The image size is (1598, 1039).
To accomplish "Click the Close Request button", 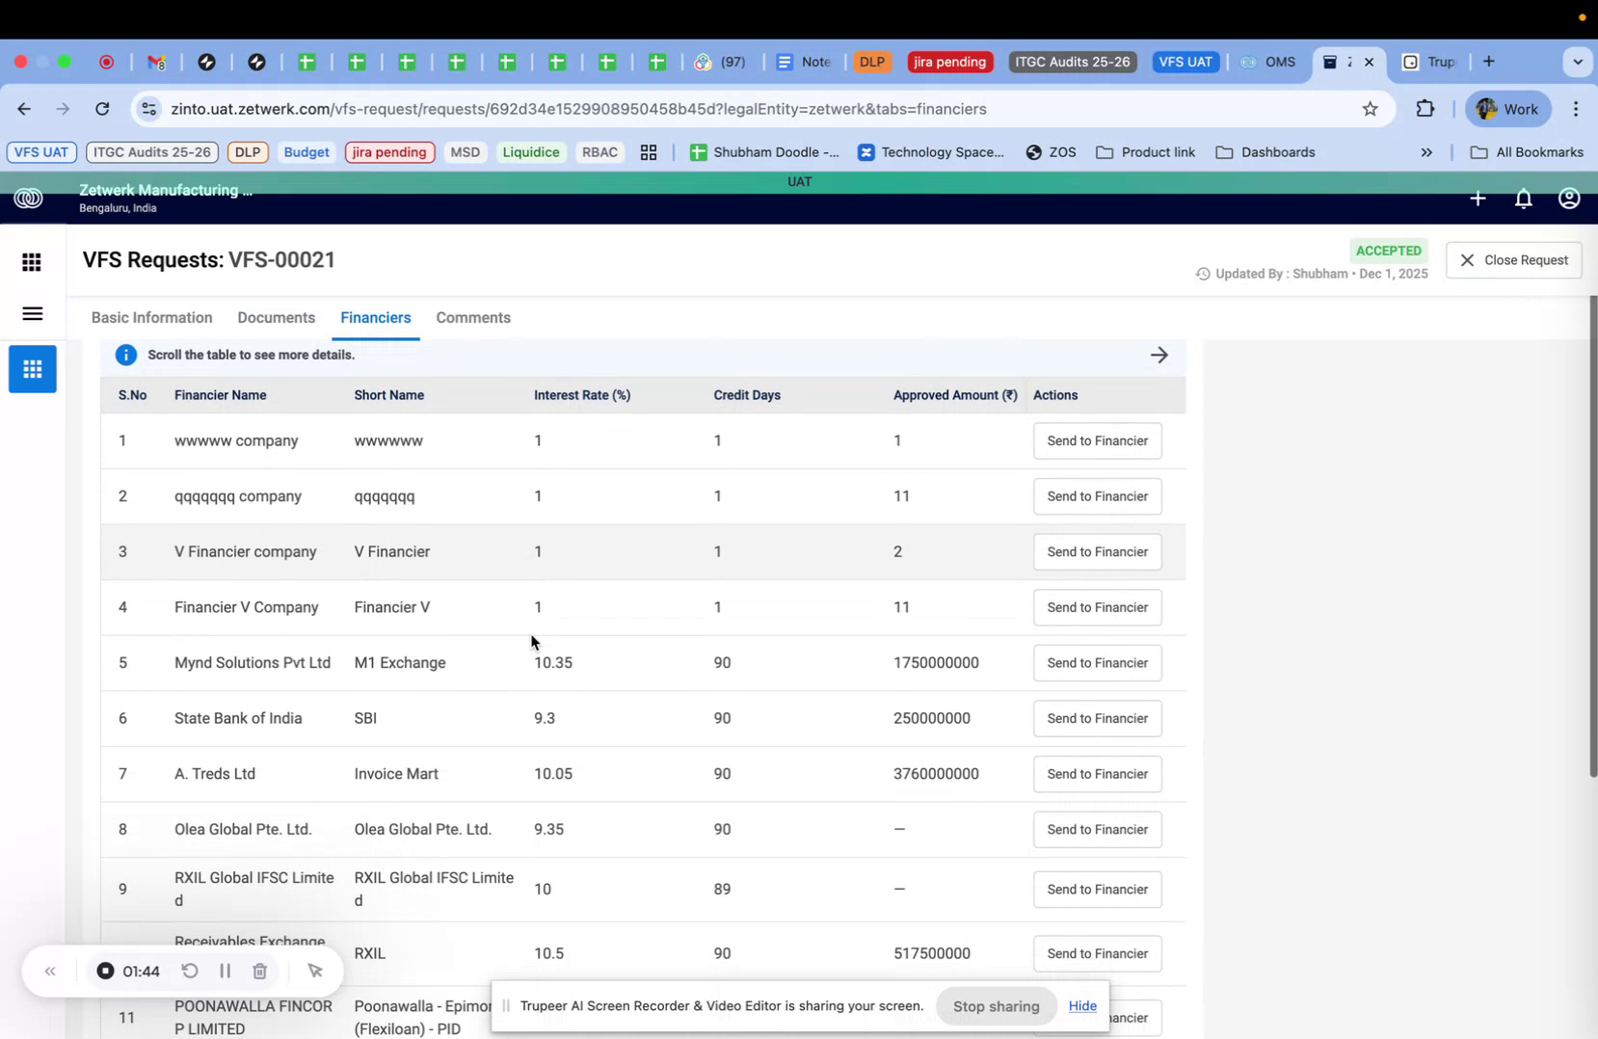I will click(1514, 259).
